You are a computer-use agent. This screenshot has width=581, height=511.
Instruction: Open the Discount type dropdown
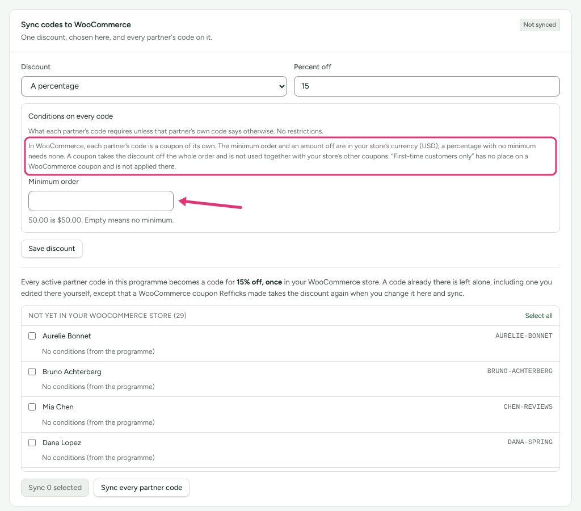pos(154,86)
